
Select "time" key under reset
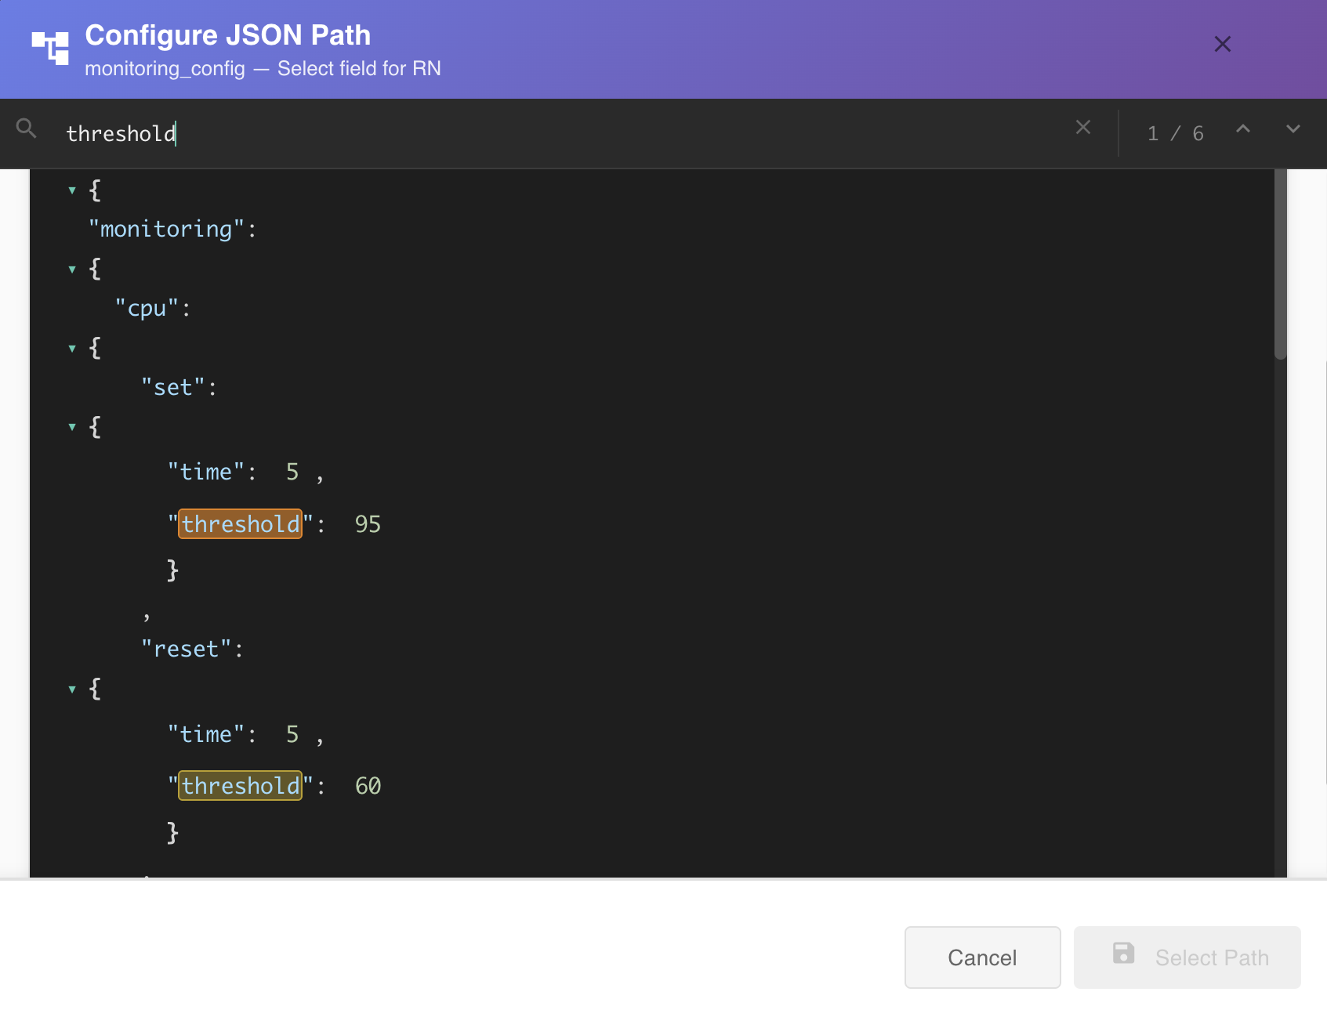[206, 734]
